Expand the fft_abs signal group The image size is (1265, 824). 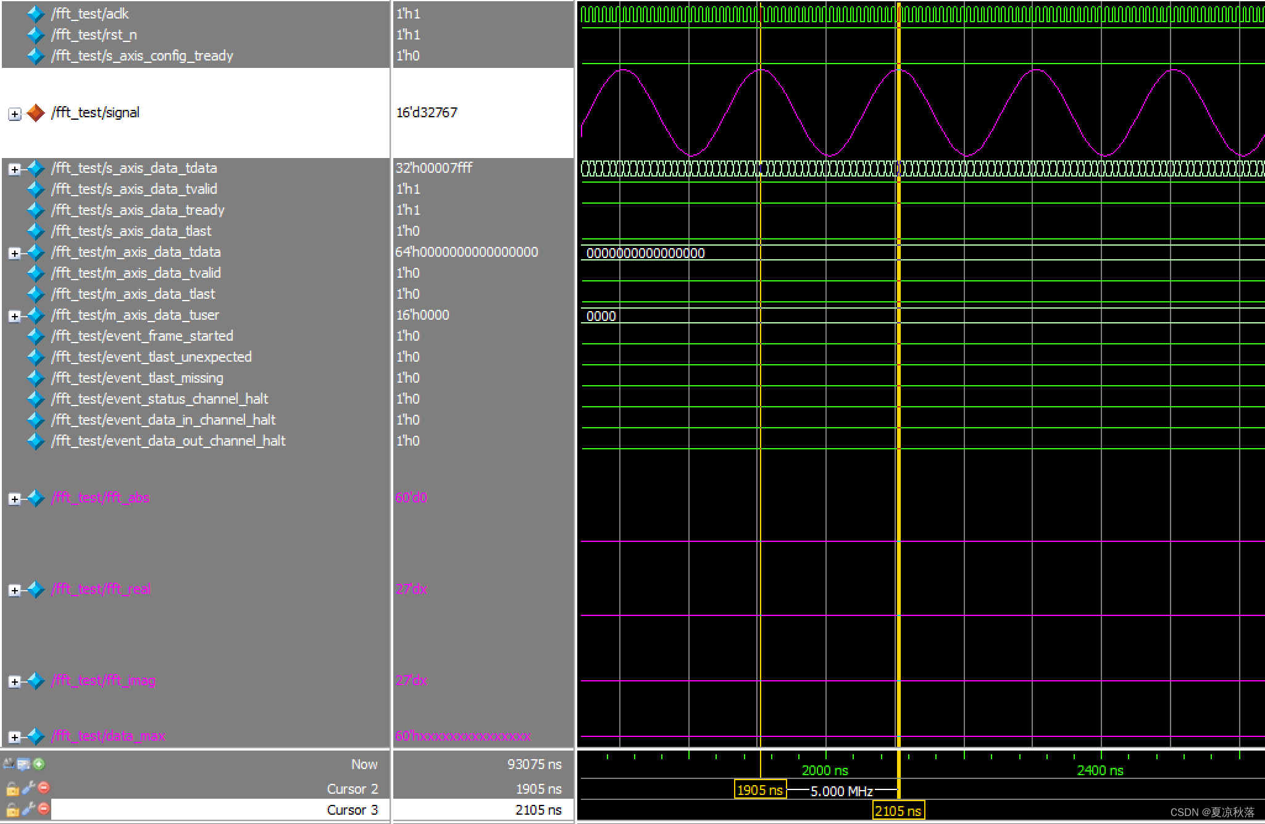click(x=15, y=499)
